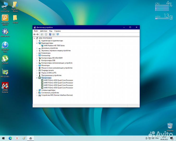This screenshot has width=176, height=141.
Task: Select the Очереди печати row
Action: [x=47, y=70]
